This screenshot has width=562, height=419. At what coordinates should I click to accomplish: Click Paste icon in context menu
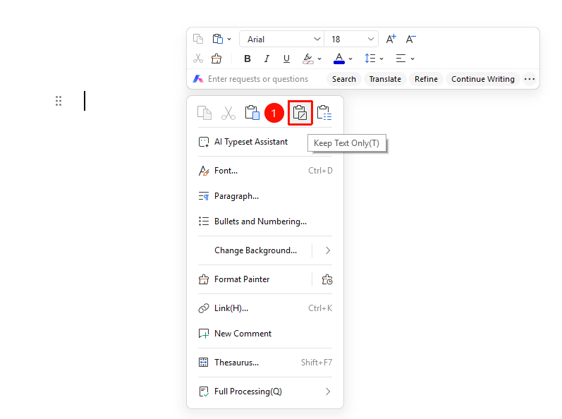(x=252, y=113)
